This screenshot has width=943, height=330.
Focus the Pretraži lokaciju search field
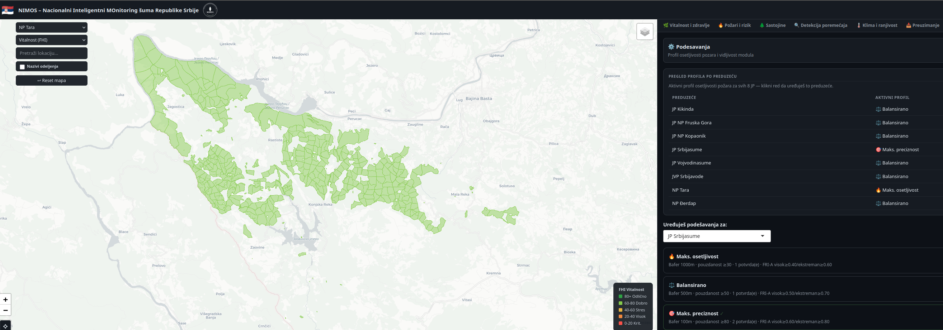pos(52,53)
